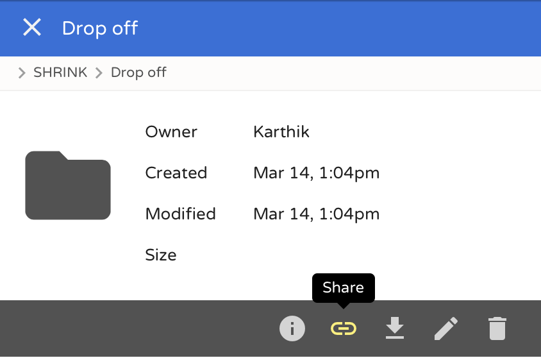The width and height of the screenshot is (541, 358).
Task: Click the Modified label
Action: (181, 214)
